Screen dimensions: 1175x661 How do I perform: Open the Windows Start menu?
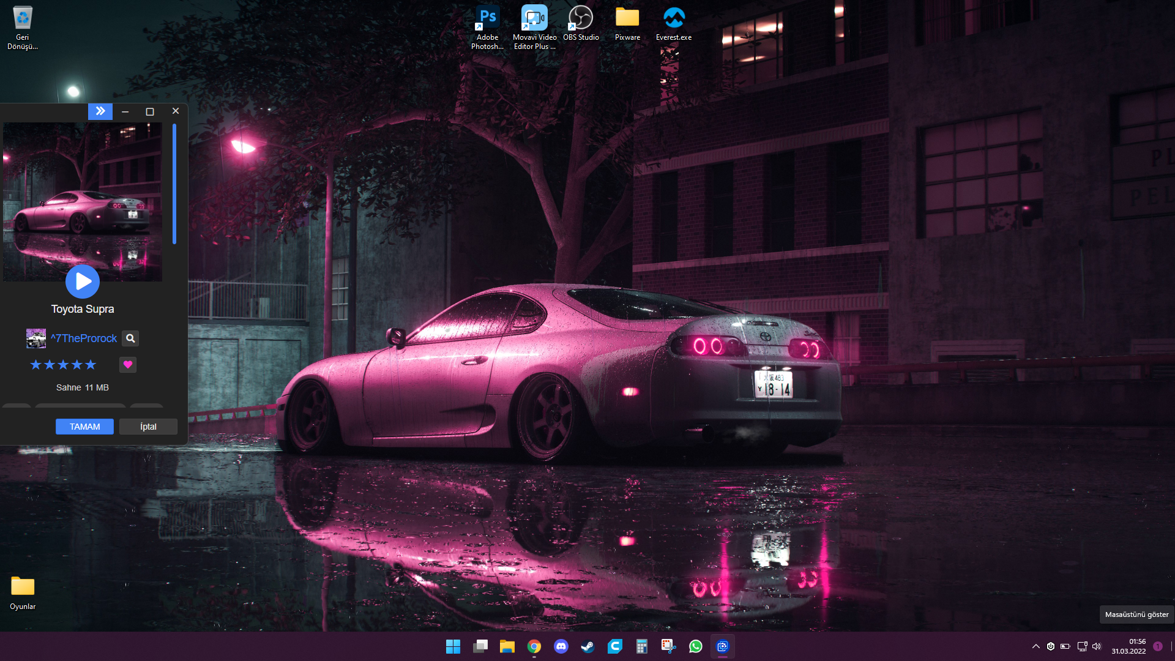pos(453,646)
